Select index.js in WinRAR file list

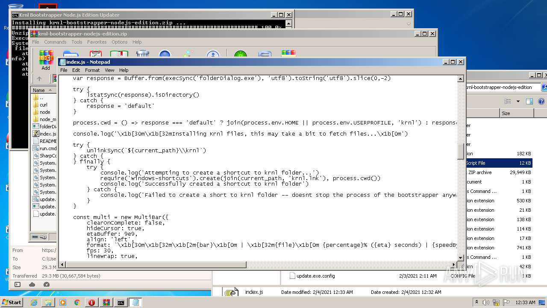44,134
